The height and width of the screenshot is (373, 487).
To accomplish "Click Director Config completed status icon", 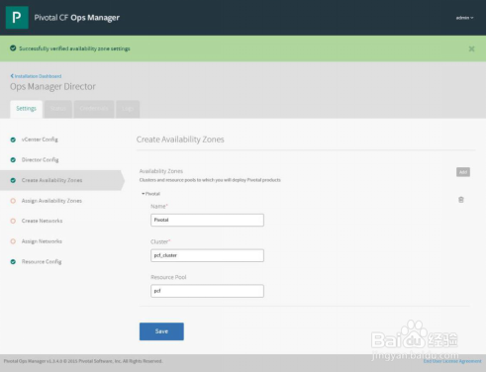I will pyautogui.click(x=13, y=160).
